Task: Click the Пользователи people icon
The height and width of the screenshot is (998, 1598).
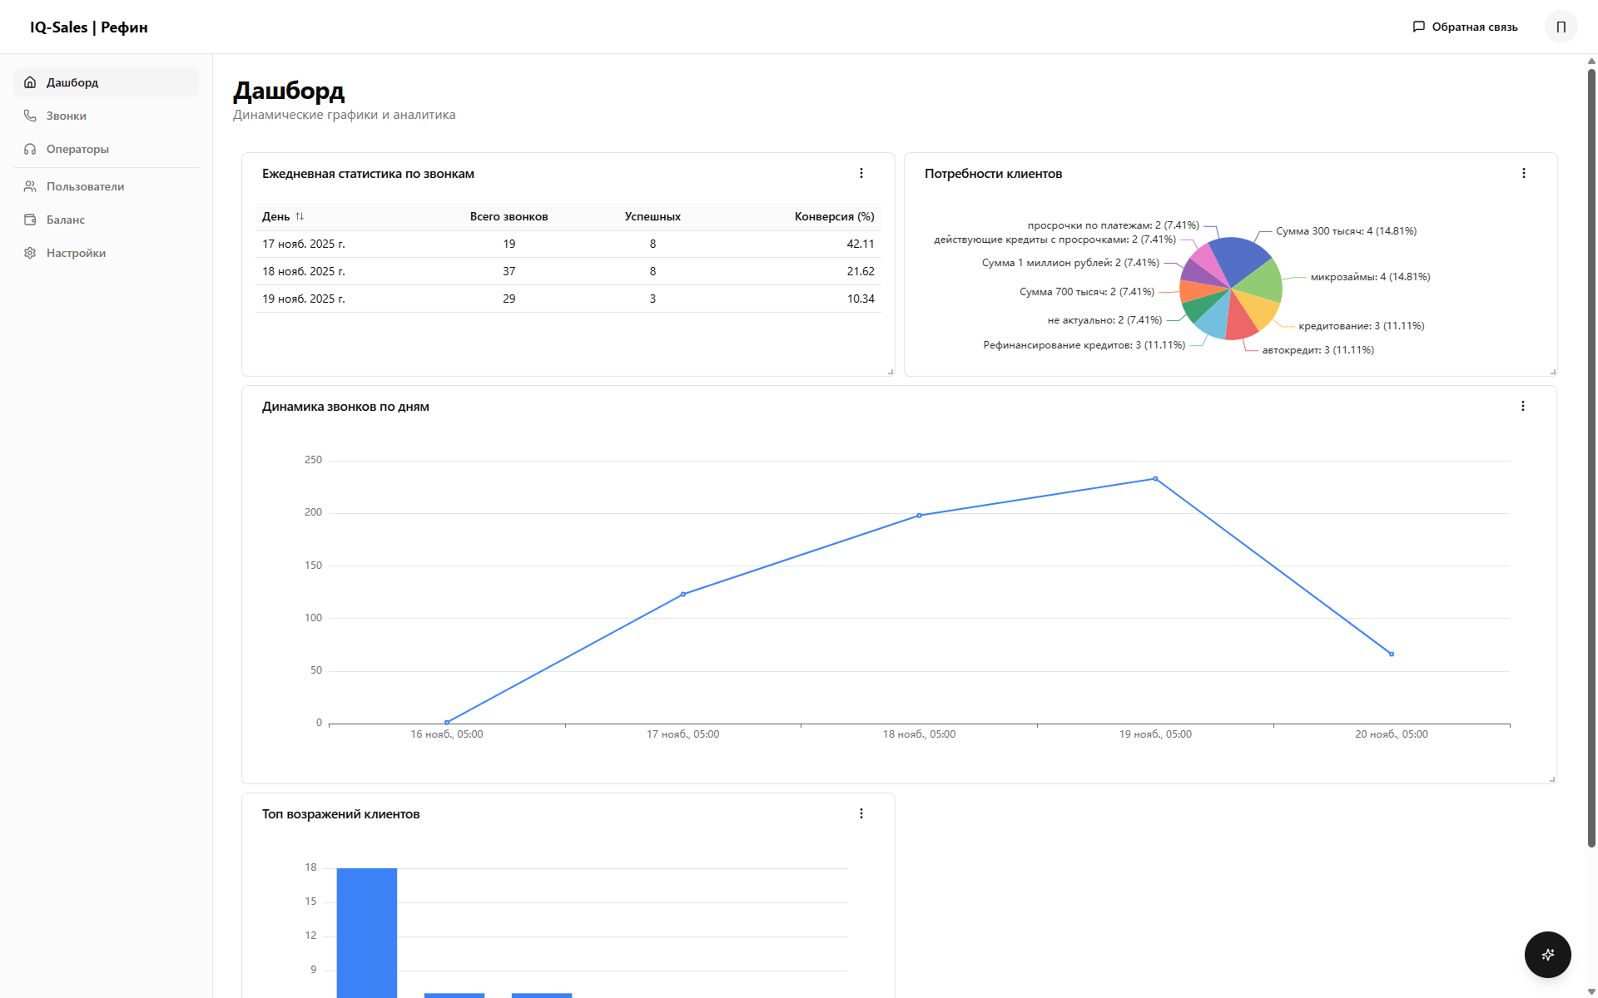Action: 30,186
